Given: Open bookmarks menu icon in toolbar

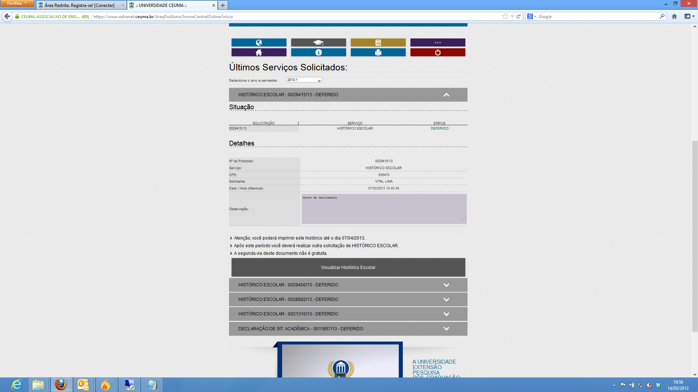Looking at the screenshot, I should [x=689, y=16].
